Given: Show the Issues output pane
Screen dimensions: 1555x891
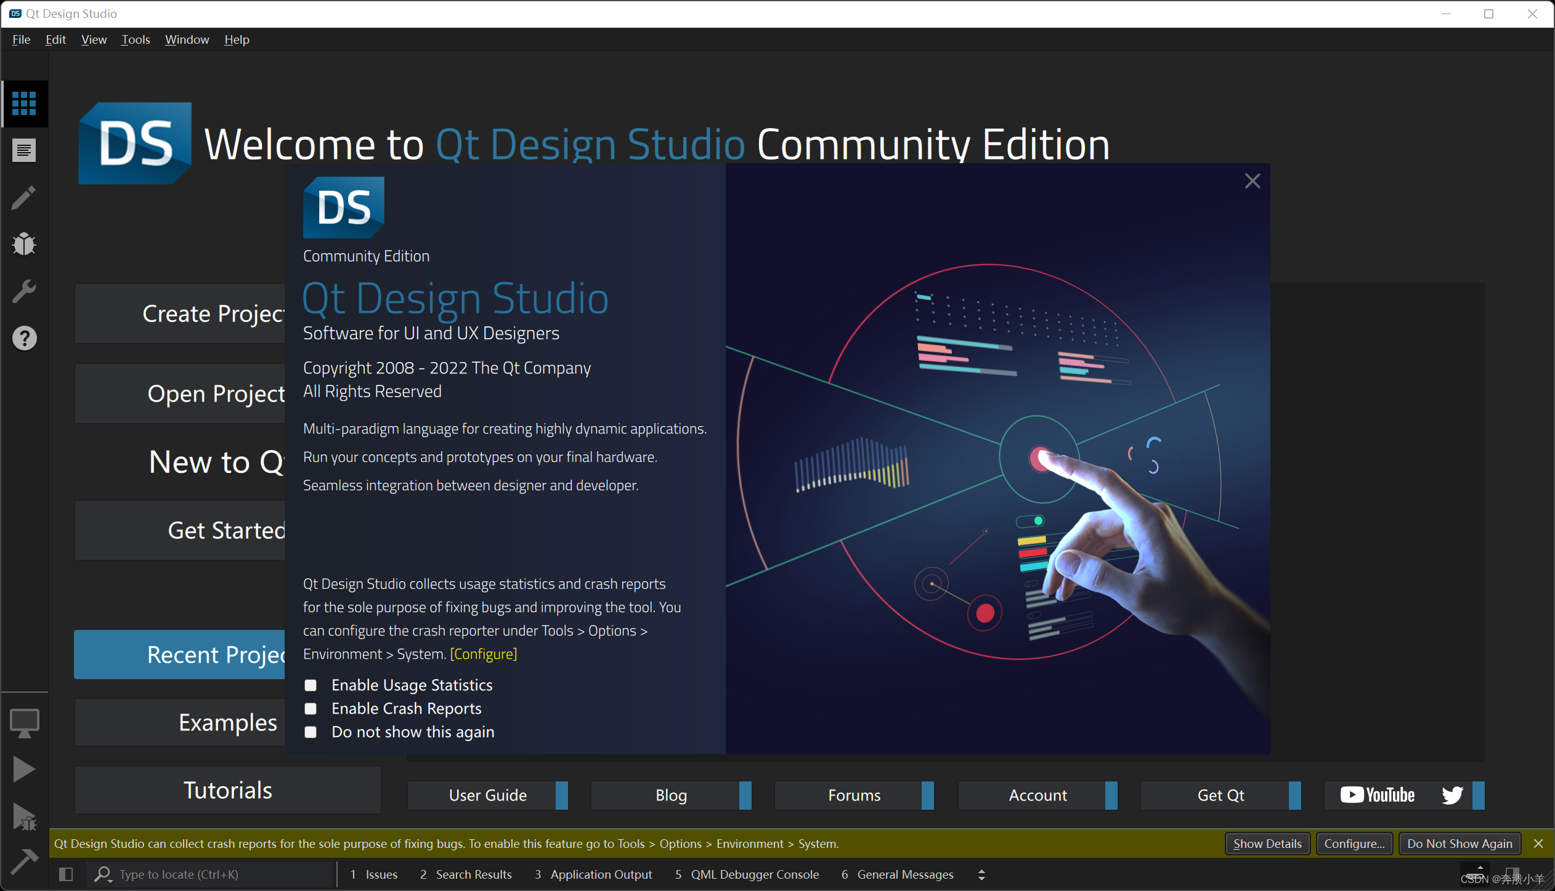Looking at the screenshot, I should [x=373, y=874].
